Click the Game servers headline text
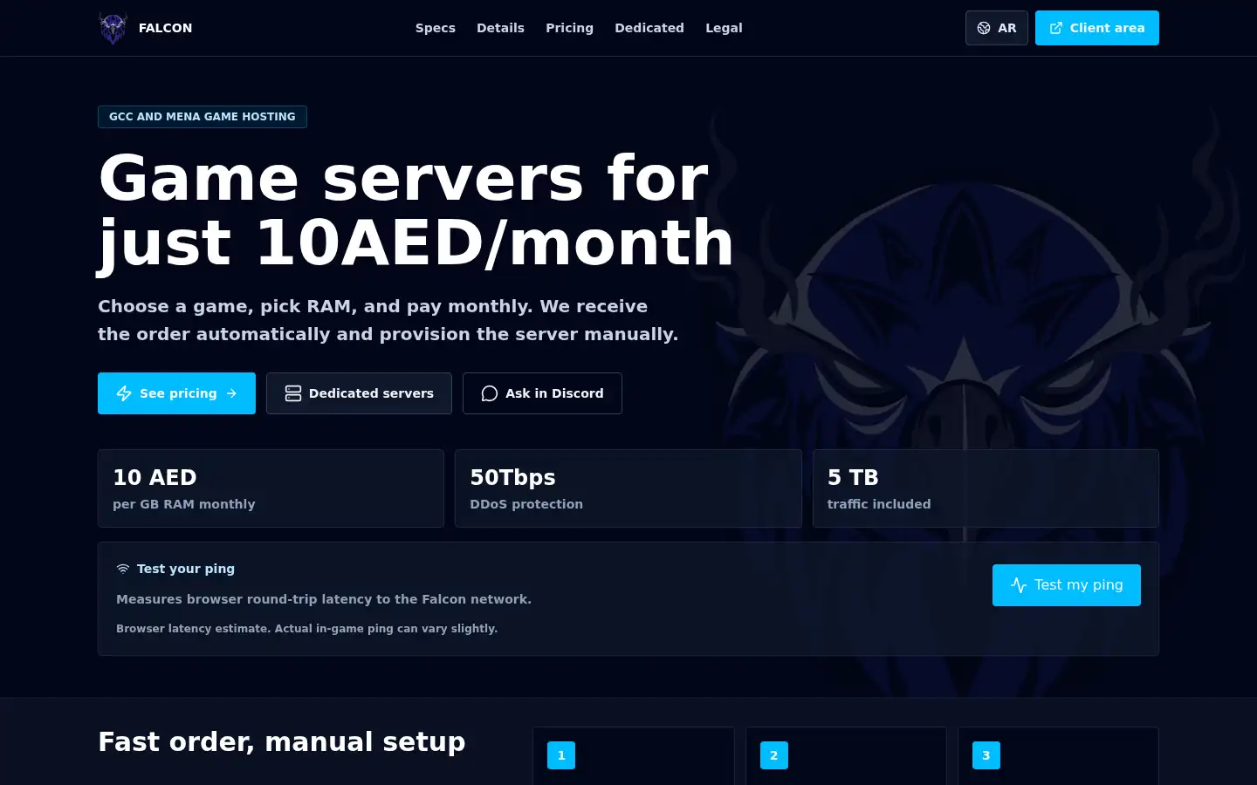Screen dimensions: 1257x785 pos(416,211)
